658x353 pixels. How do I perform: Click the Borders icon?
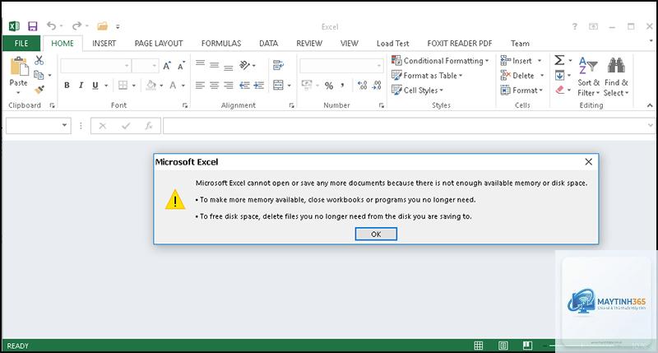123,86
